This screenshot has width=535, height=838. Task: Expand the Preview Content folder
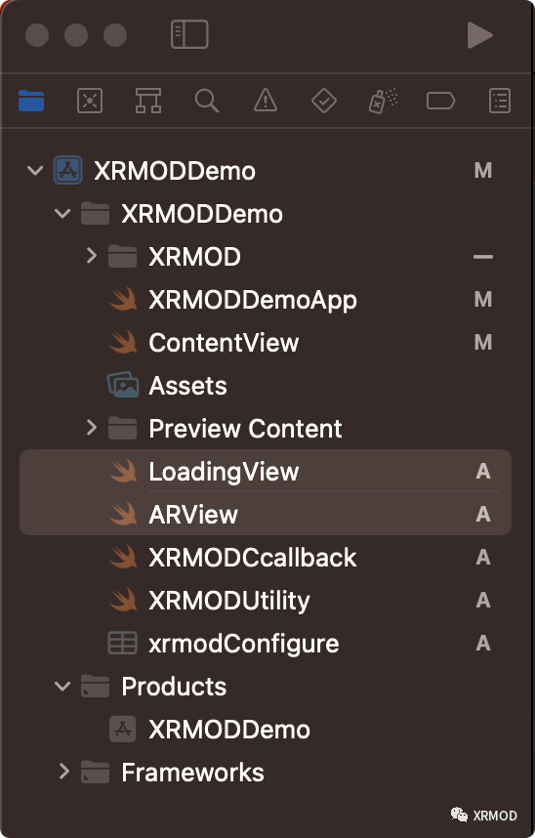(92, 428)
